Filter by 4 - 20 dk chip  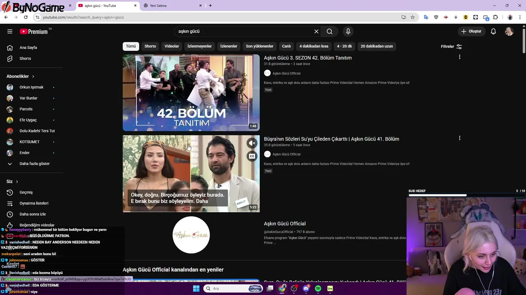point(344,46)
